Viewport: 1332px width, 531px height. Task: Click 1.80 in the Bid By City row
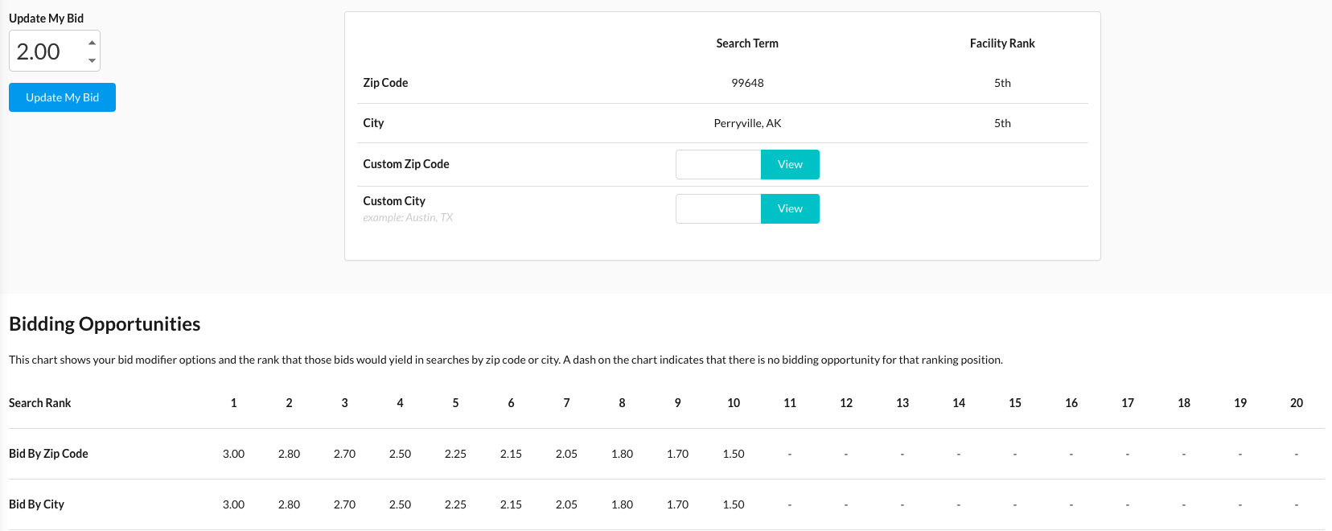[x=623, y=504]
